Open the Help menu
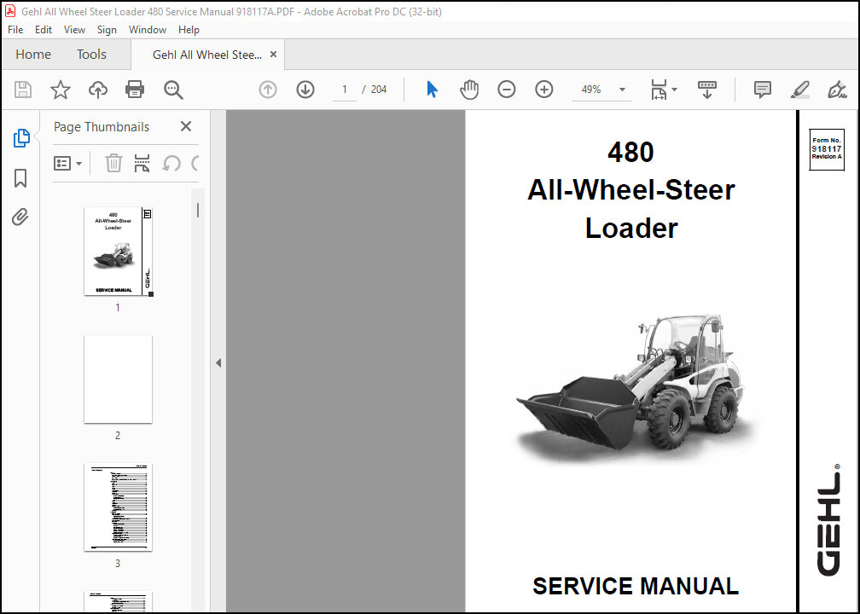The image size is (860, 614). 189,30
